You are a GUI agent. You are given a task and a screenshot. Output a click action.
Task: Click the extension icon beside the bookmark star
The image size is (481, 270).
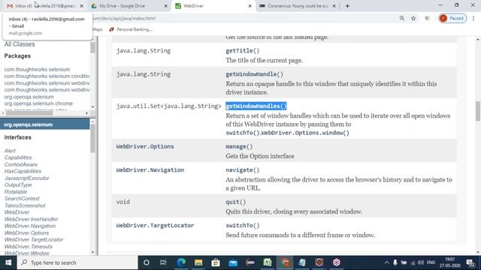tap(428, 18)
